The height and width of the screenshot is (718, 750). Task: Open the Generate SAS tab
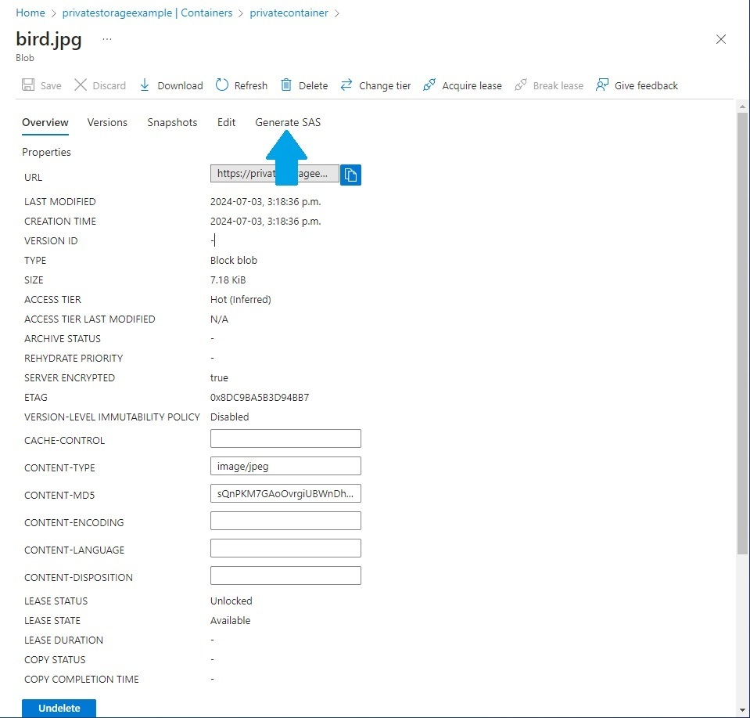(x=287, y=122)
